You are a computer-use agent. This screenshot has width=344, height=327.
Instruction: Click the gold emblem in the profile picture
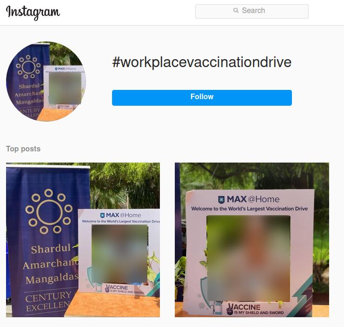click(x=28, y=67)
